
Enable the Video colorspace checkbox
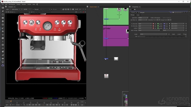[x=150, y=18]
